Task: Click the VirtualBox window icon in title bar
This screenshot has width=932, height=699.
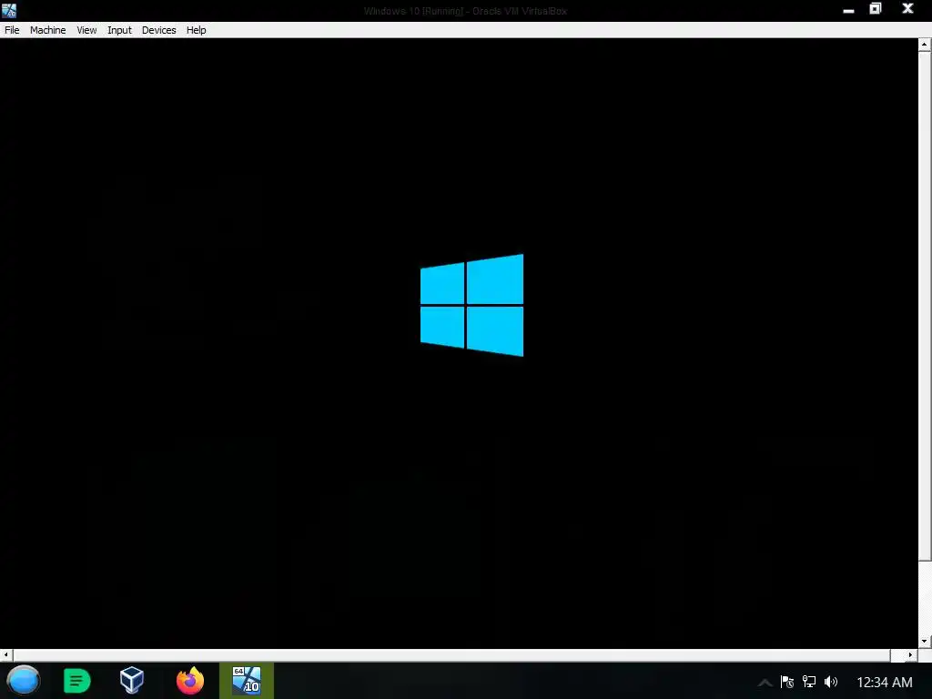Action: [x=9, y=10]
